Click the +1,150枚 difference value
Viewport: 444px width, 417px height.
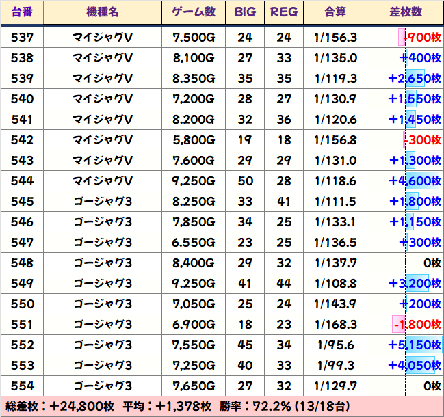coord(415,221)
